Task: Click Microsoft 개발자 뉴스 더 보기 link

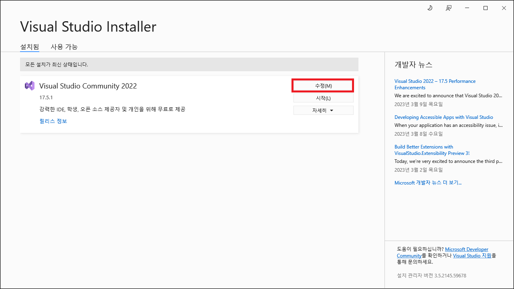Action: 428,183
